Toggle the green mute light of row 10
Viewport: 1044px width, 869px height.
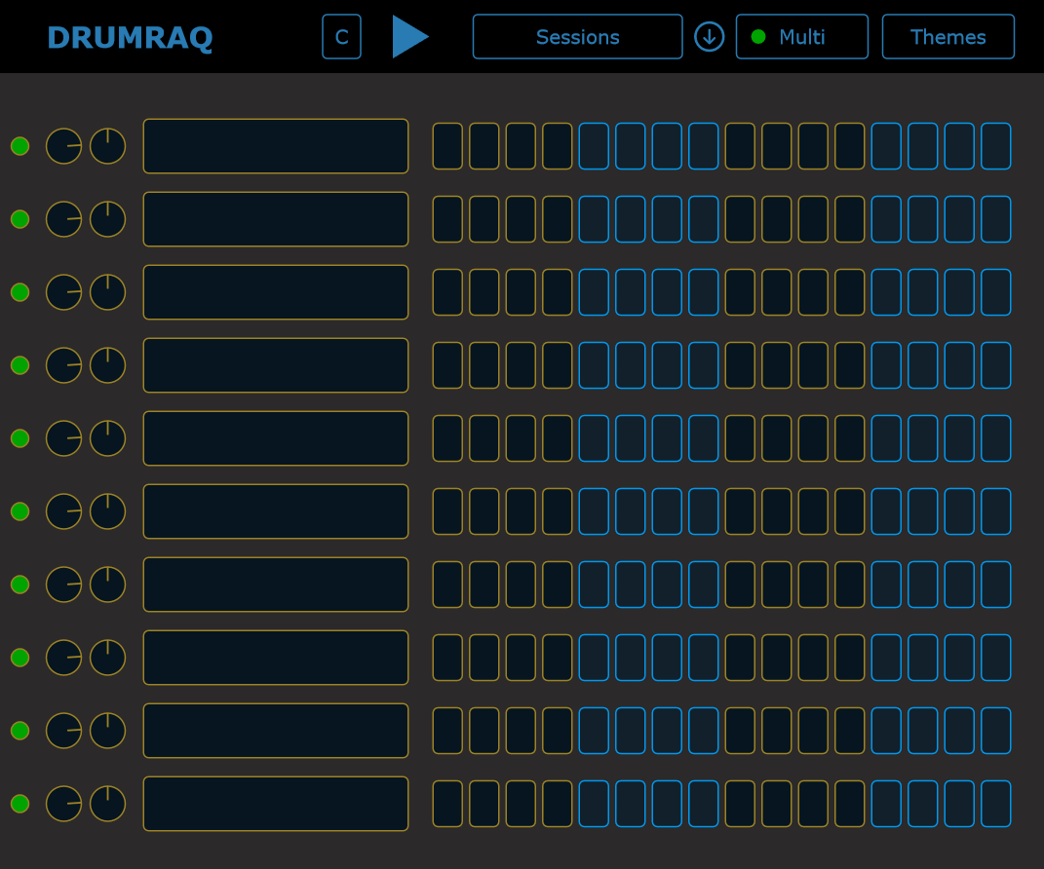(x=19, y=804)
